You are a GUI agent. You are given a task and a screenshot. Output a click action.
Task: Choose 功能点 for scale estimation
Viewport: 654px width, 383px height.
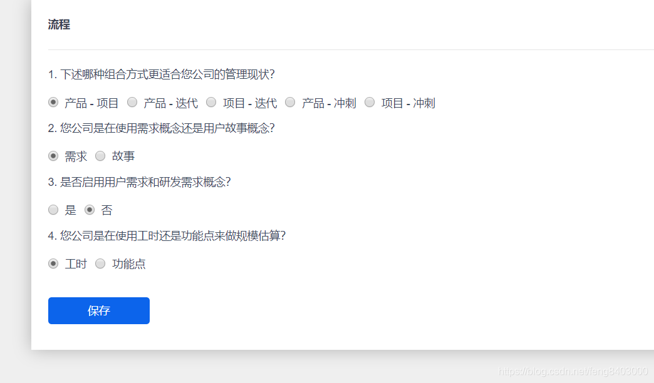[100, 263]
